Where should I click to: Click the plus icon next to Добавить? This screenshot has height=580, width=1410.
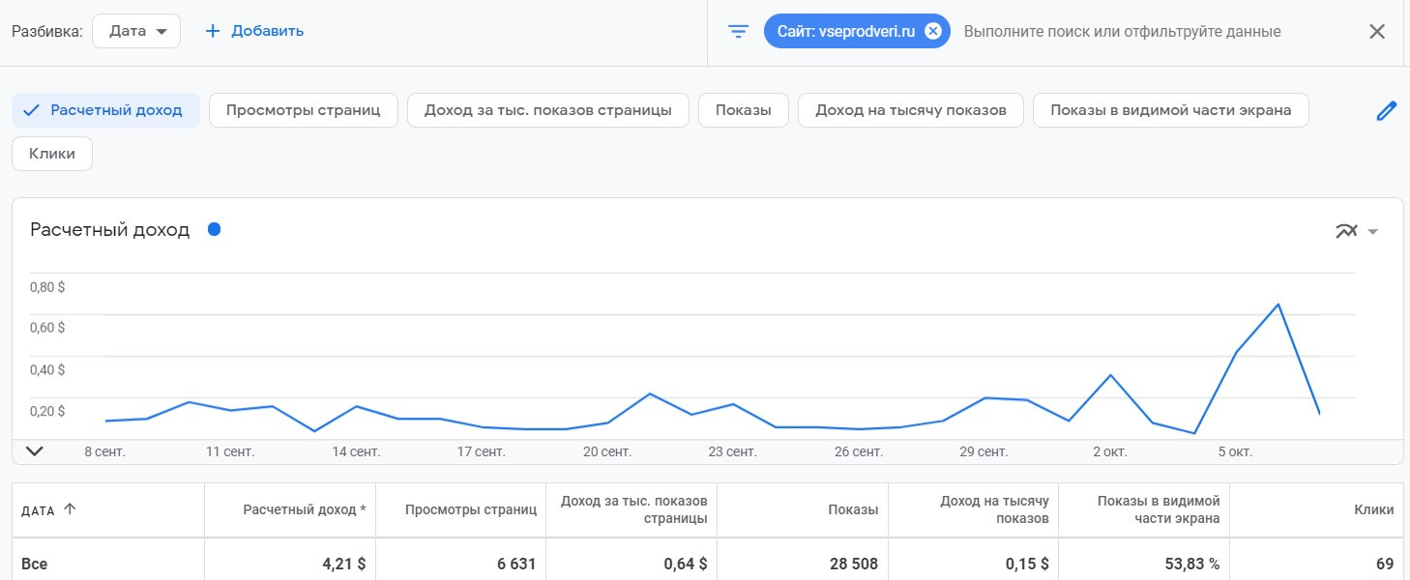213,31
